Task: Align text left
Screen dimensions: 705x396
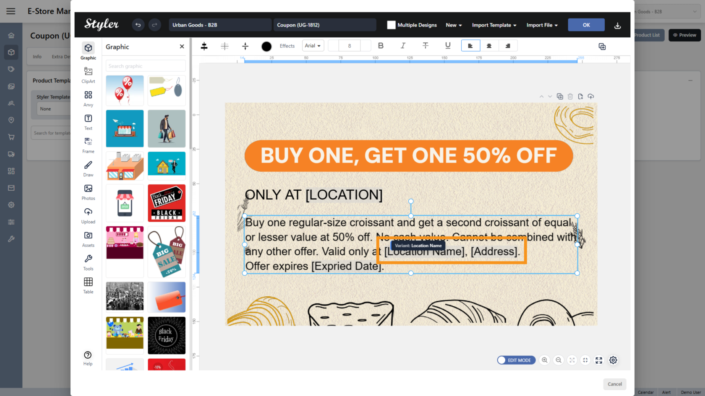Action: (x=470, y=46)
